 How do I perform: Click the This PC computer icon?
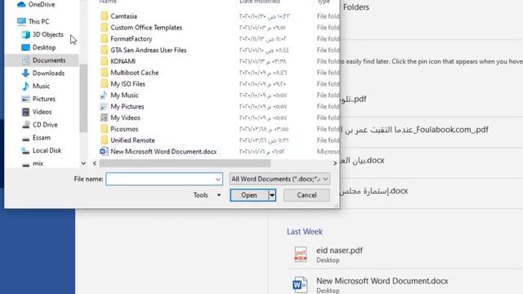coord(21,21)
